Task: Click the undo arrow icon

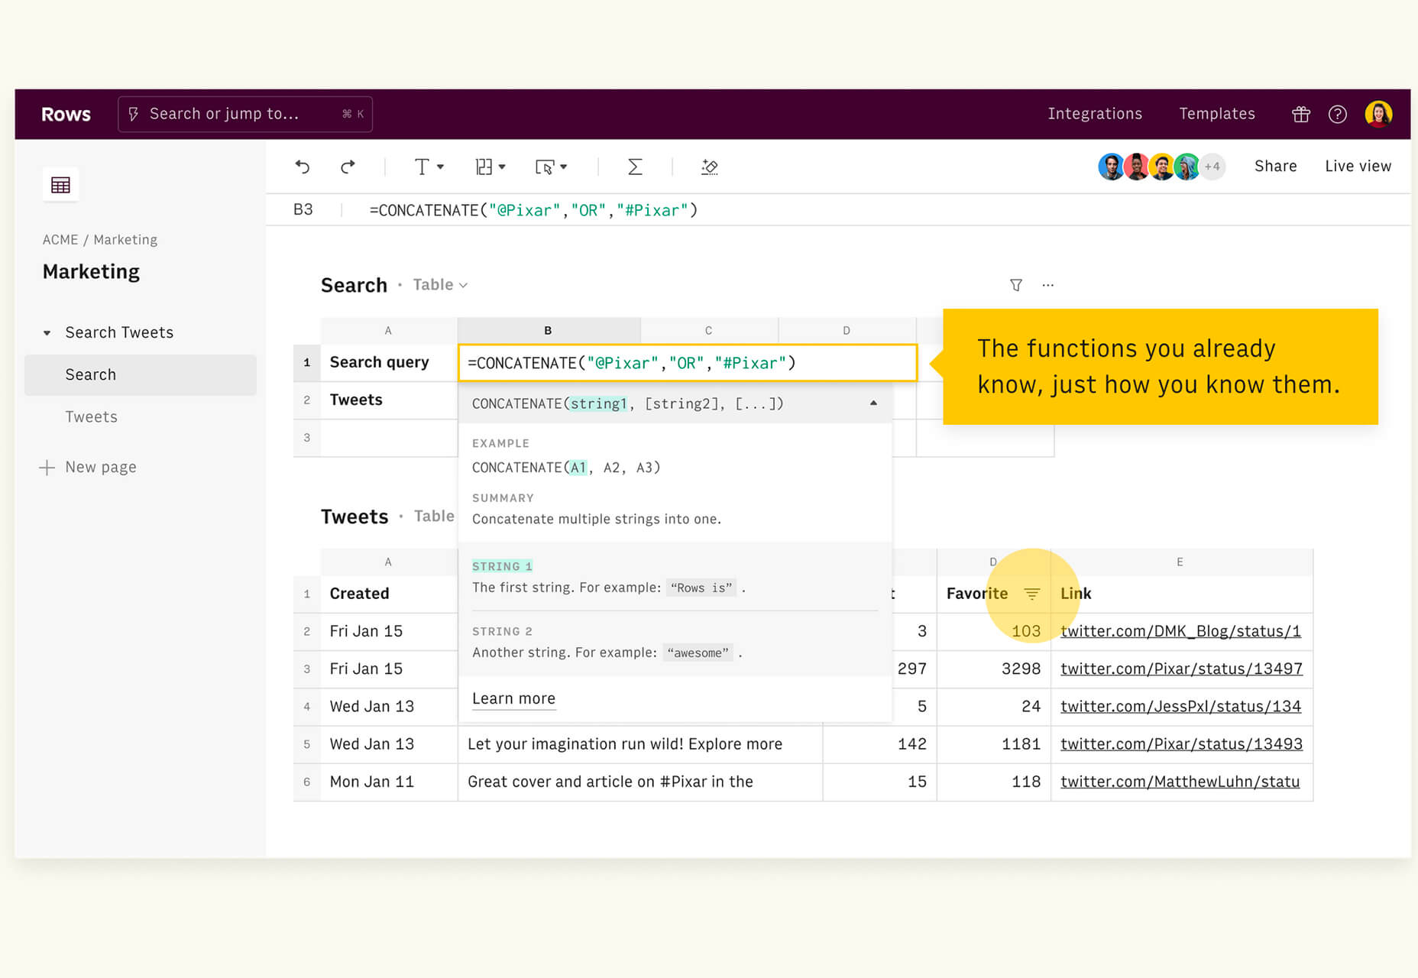Action: pyautogui.click(x=303, y=167)
